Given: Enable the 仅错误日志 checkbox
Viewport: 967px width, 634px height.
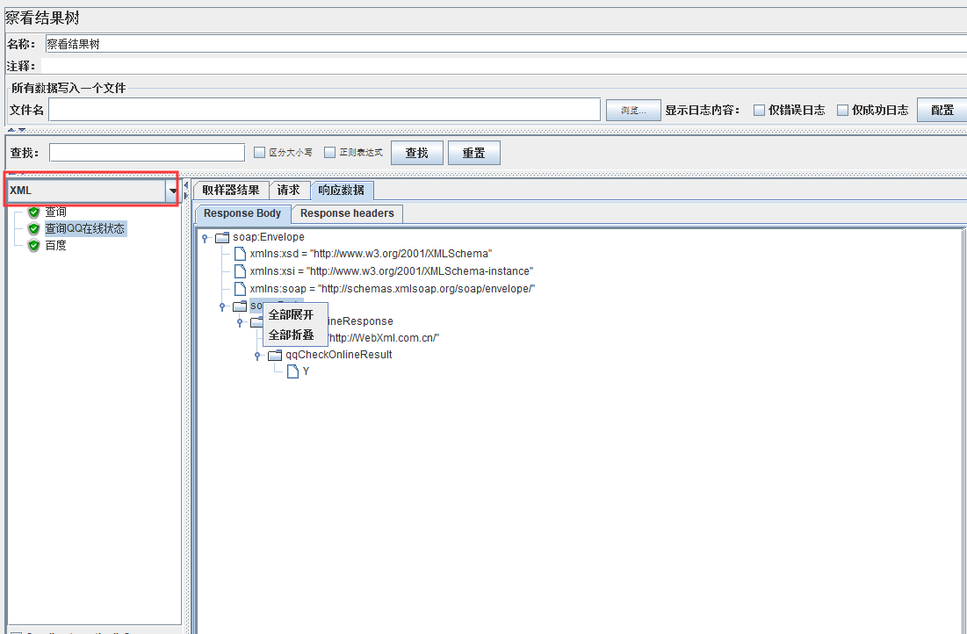Looking at the screenshot, I should tap(760, 110).
